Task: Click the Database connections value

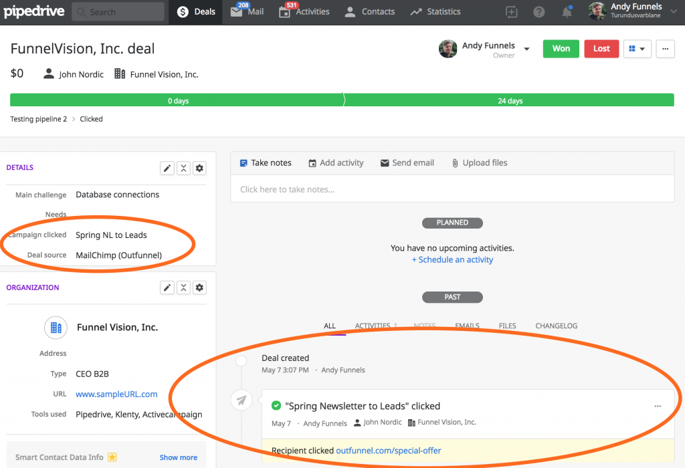Action: click(118, 195)
